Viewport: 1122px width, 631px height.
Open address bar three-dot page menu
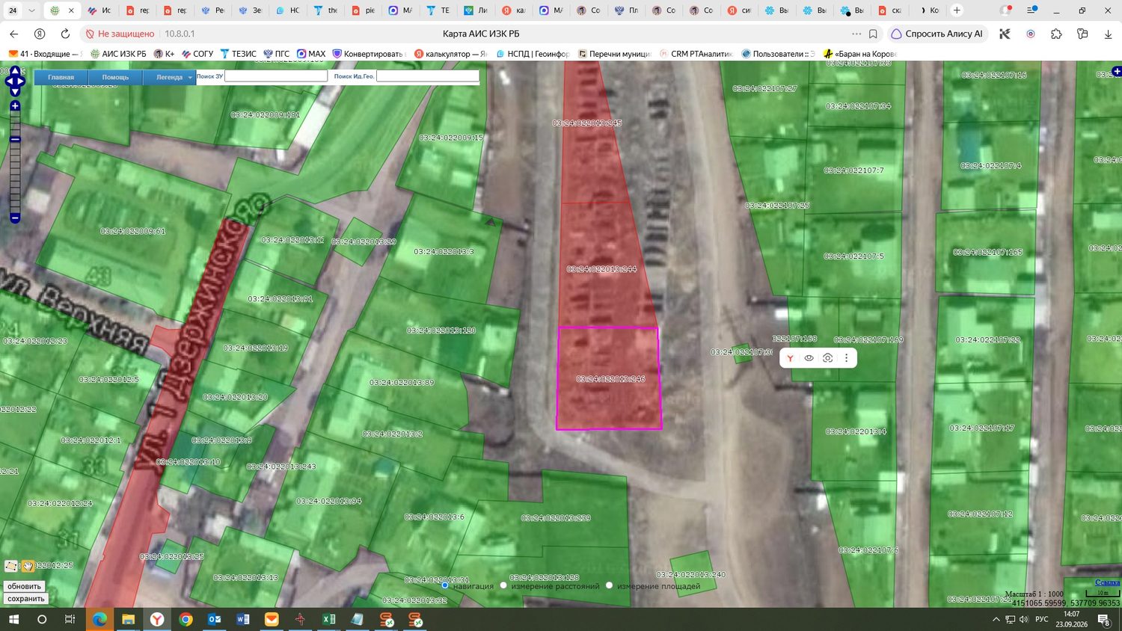pyautogui.click(x=856, y=34)
